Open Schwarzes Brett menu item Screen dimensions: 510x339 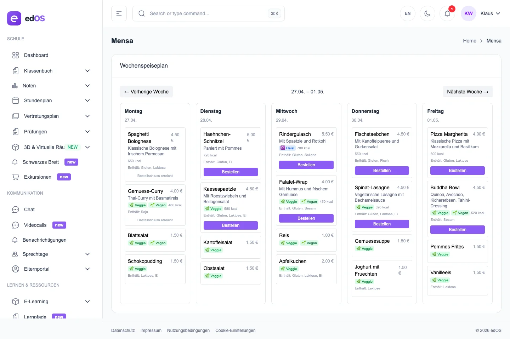pyautogui.click(x=41, y=162)
